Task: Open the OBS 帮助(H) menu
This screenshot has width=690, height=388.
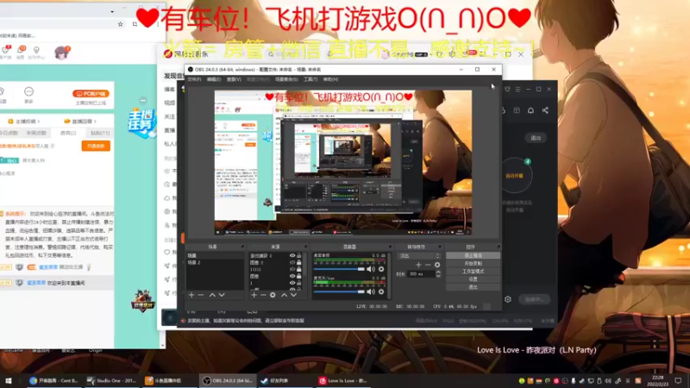Action: click(330, 79)
